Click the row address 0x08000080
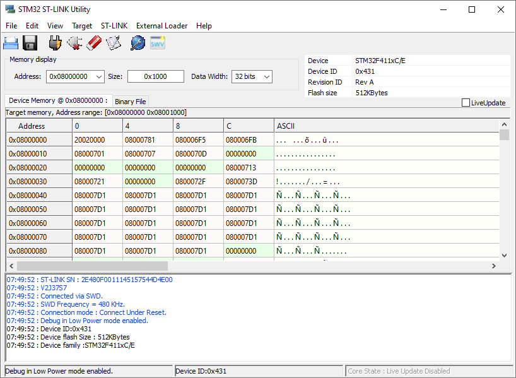516x378 pixels. coord(39,251)
